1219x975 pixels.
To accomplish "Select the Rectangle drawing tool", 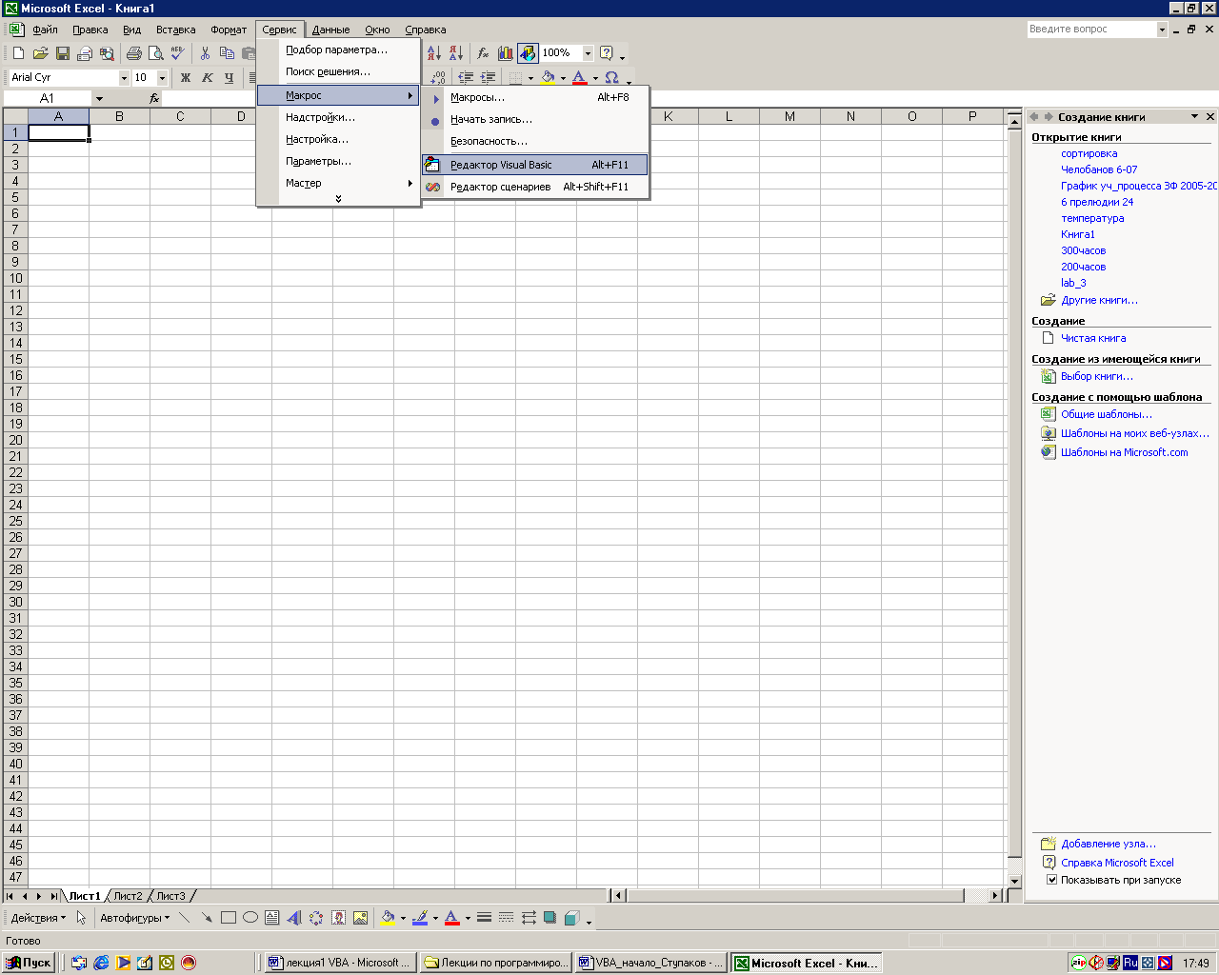I will pyautogui.click(x=228, y=918).
